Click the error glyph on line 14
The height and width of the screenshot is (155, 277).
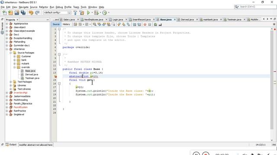55,76
